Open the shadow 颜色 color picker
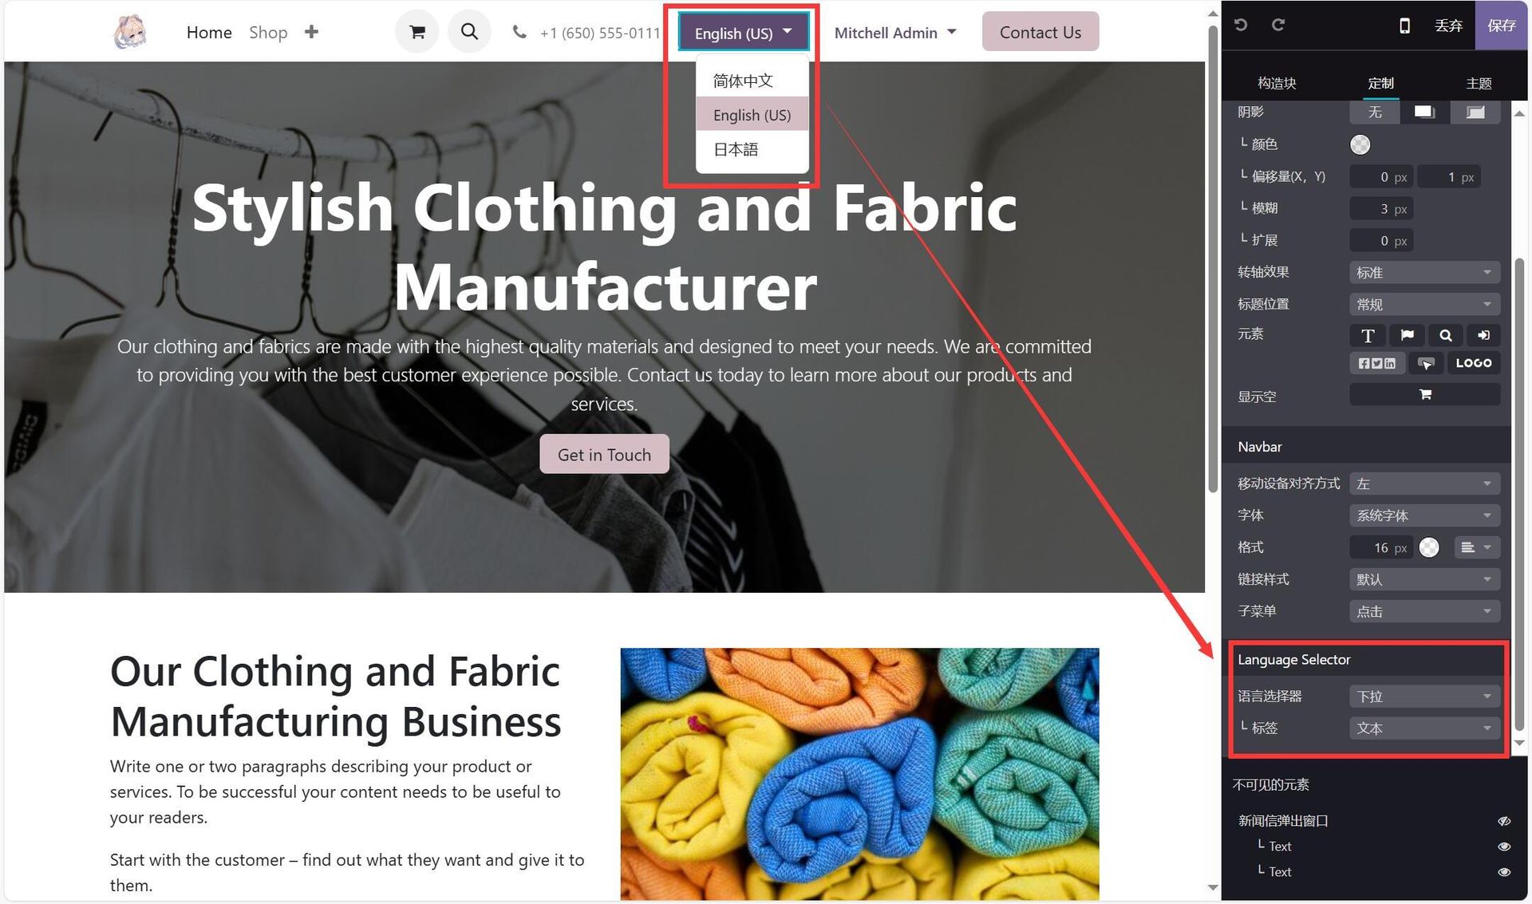The image size is (1532, 904). (x=1360, y=144)
